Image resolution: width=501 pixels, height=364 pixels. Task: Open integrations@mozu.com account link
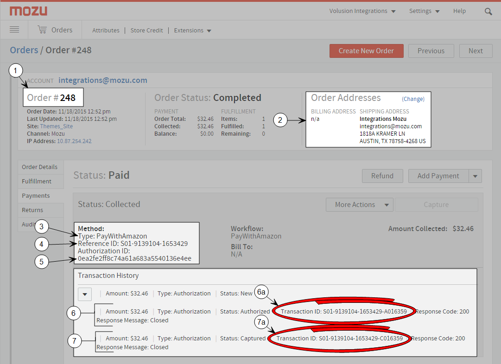click(103, 81)
